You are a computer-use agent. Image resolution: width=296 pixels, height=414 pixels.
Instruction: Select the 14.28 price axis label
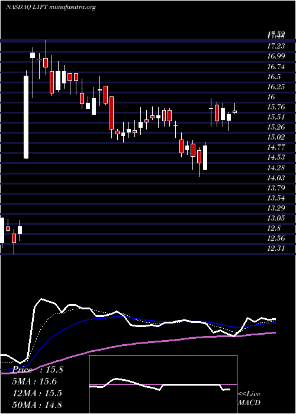click(276, 167)
